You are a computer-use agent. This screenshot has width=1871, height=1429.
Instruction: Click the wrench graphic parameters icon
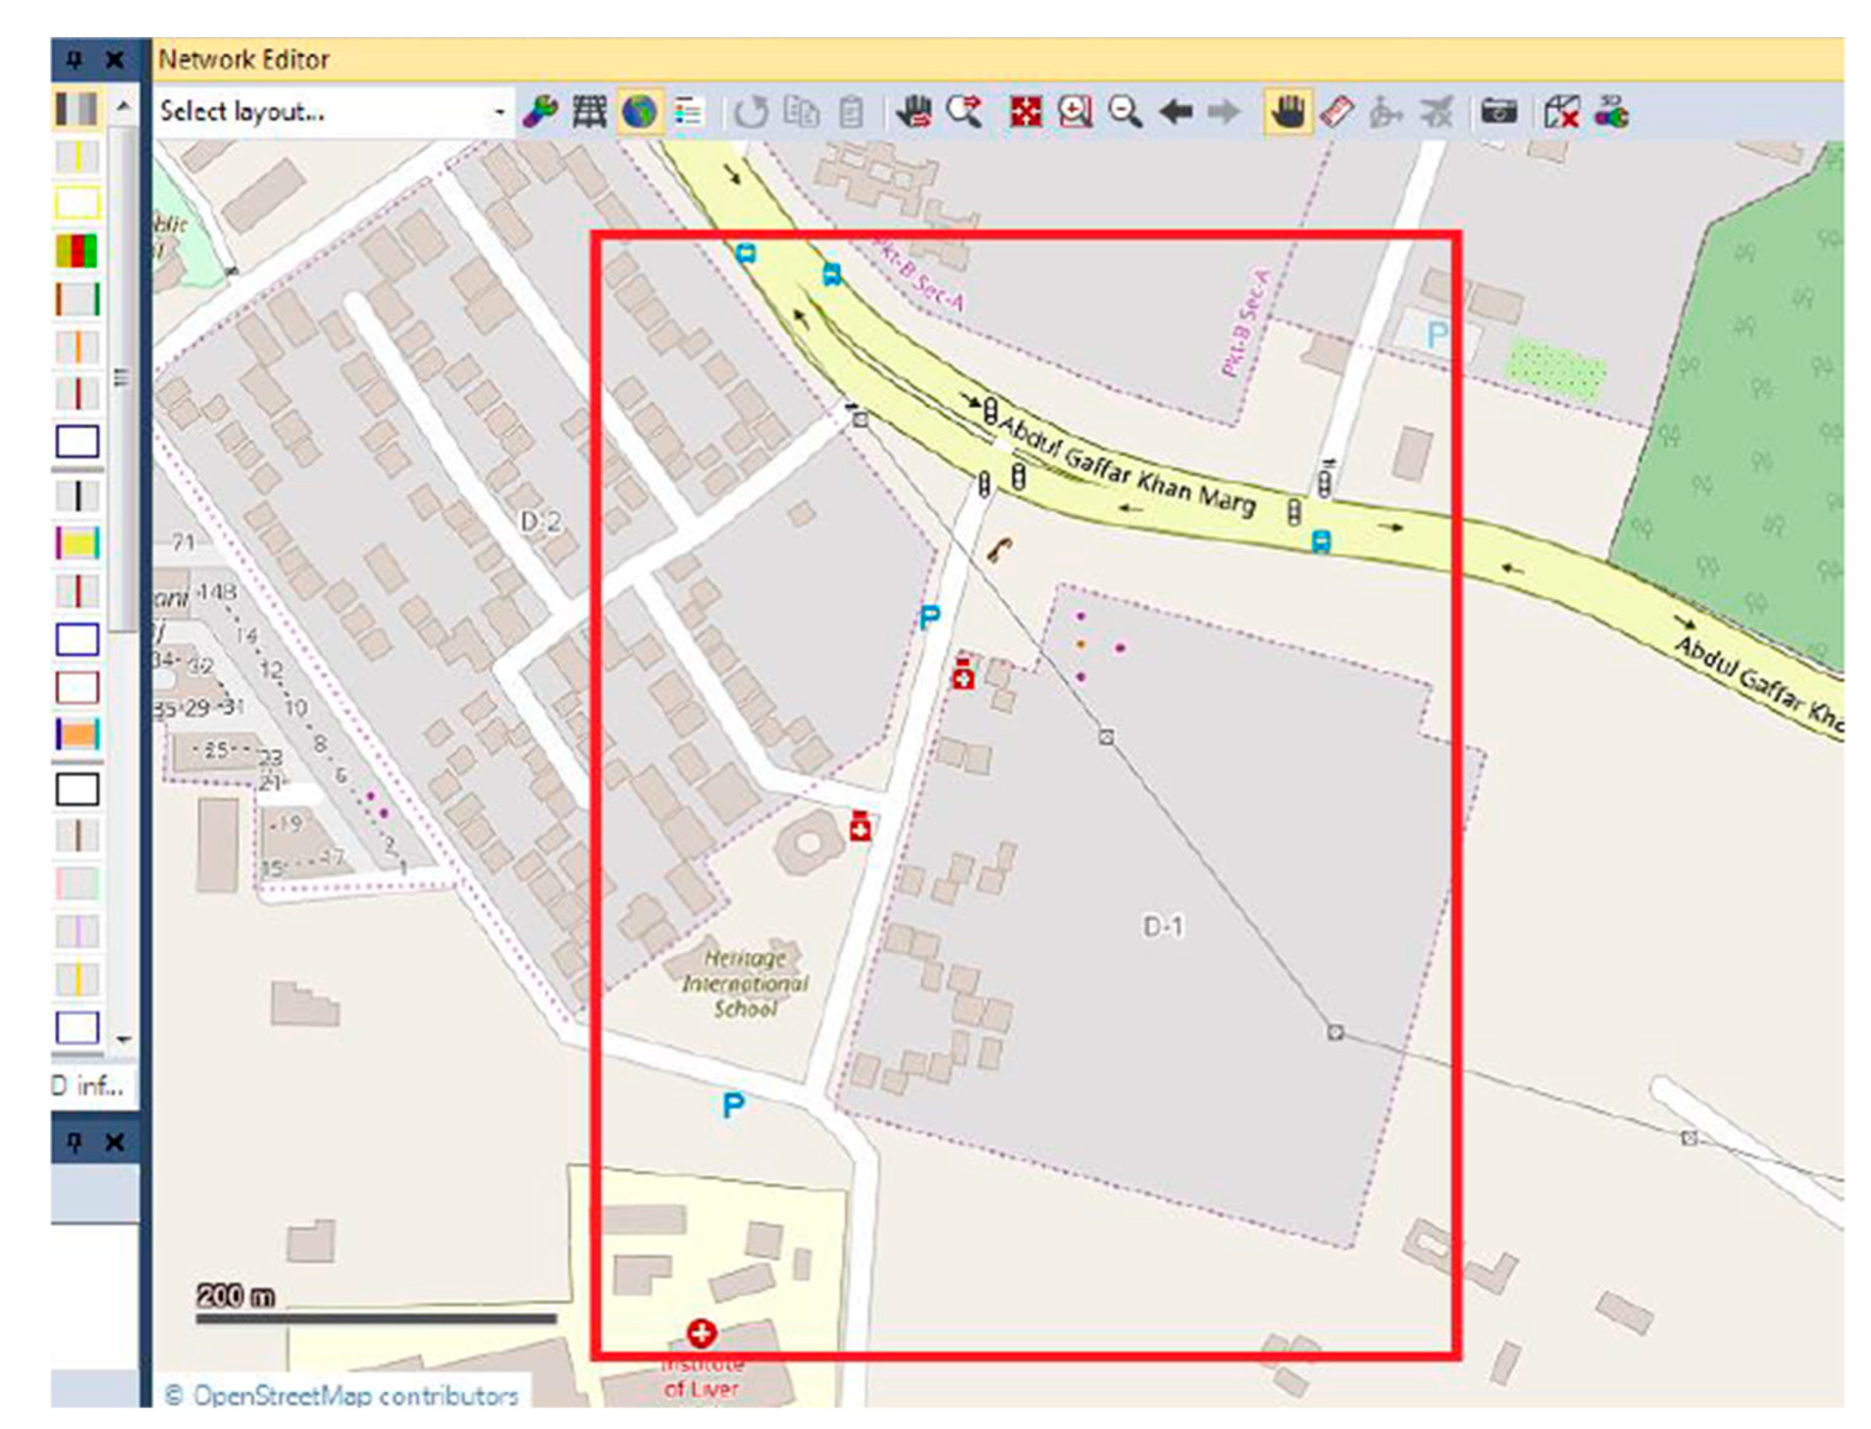pos(540,112)
